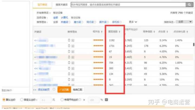Click the 添加当前页 link
The image size is (195, 110).
(x=44, y=89)
